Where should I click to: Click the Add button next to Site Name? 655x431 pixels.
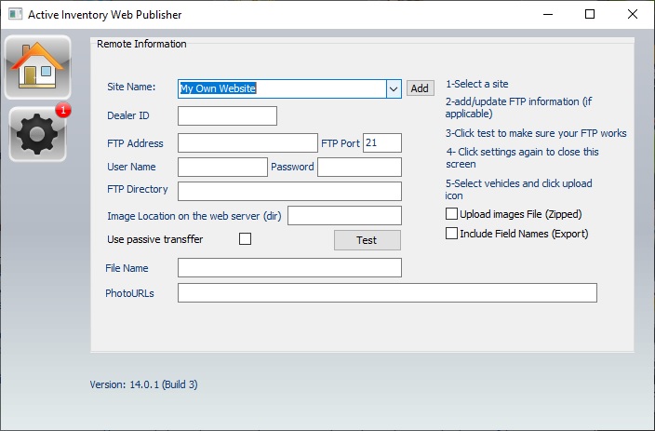[x=420, y=88]
